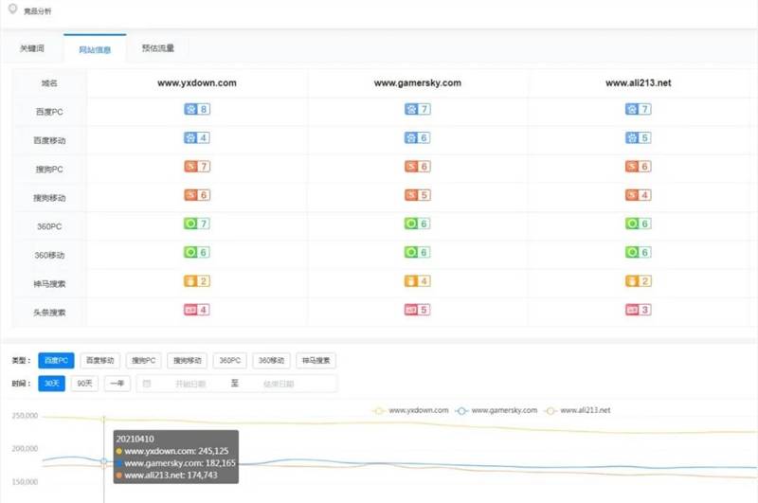The image size is (758, 503).
Task: Click 头条搜索 weight badge for www.gamersky.com
Action: 418,310
